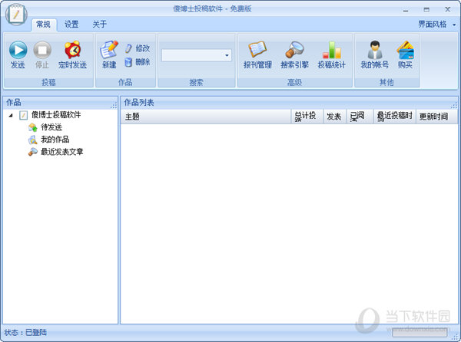Select 我的作品 in the tree
Viewport: 461px width, 342px height.
[x=55, y=140]
